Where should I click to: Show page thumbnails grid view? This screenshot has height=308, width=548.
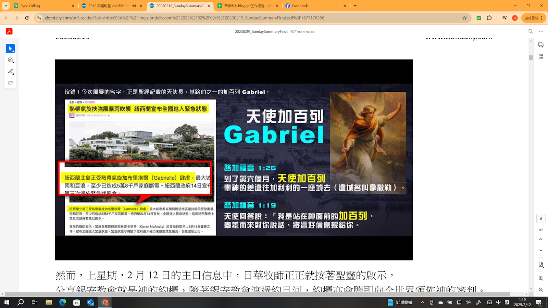pos(541,56)
